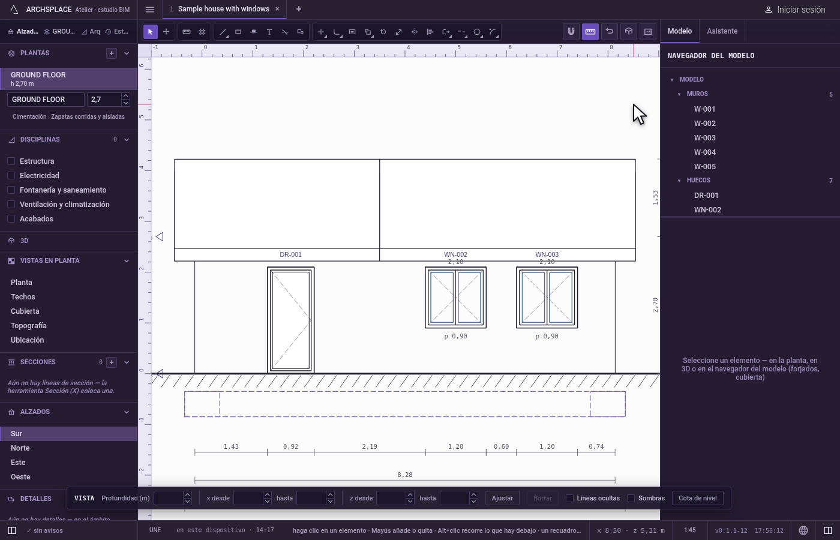Collapse the DISCIPLINAS section chevron

[x=127, y=140]
